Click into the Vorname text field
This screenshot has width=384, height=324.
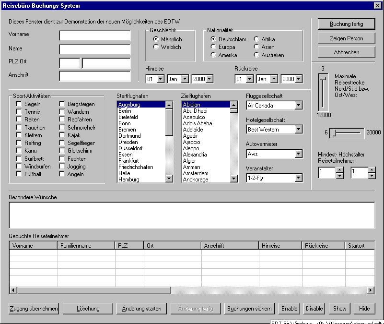tap(95, 36)
